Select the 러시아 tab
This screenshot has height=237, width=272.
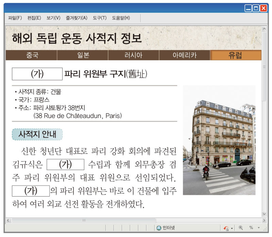pos(134,55)
